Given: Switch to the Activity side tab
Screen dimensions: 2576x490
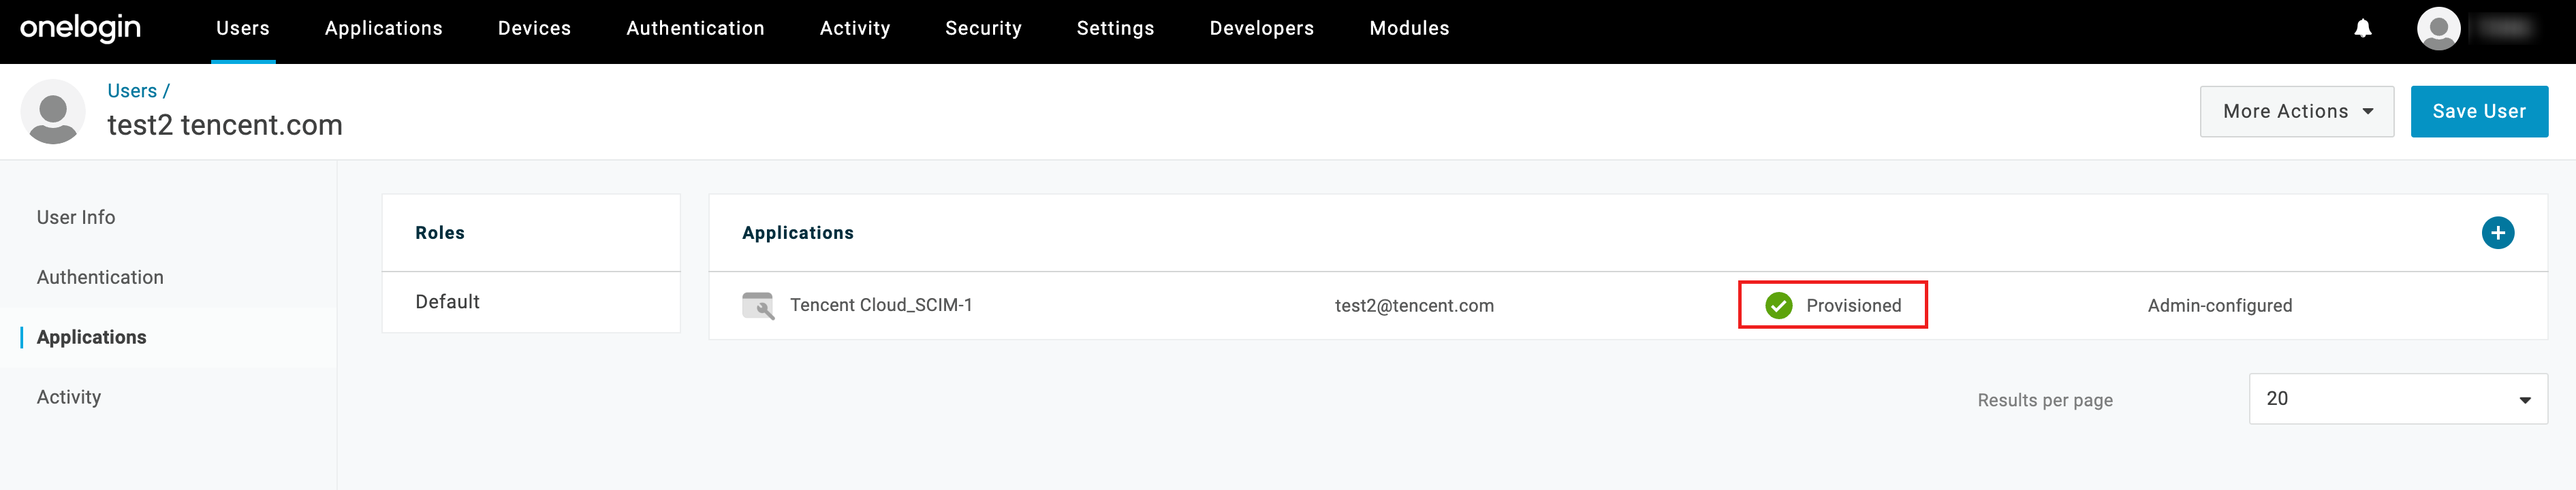Looking at the screenshot, I should (69, 397).
